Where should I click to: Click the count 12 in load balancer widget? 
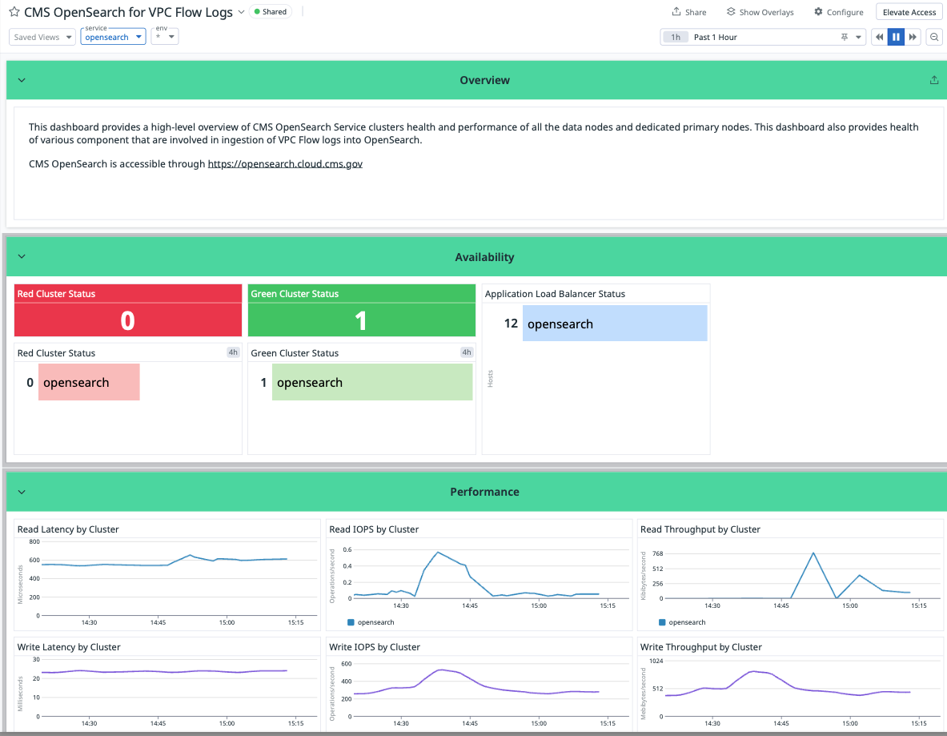511,324
